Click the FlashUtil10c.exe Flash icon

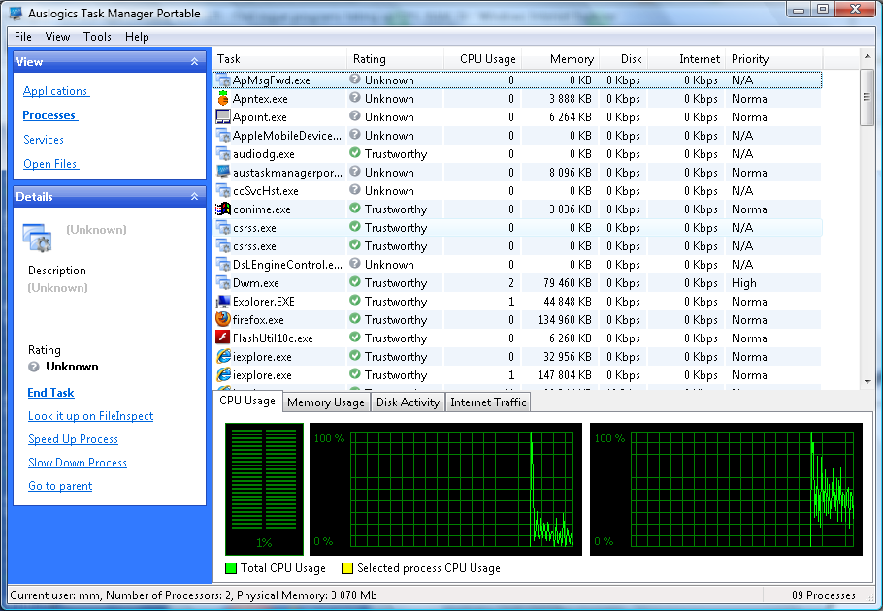[223, 338]
